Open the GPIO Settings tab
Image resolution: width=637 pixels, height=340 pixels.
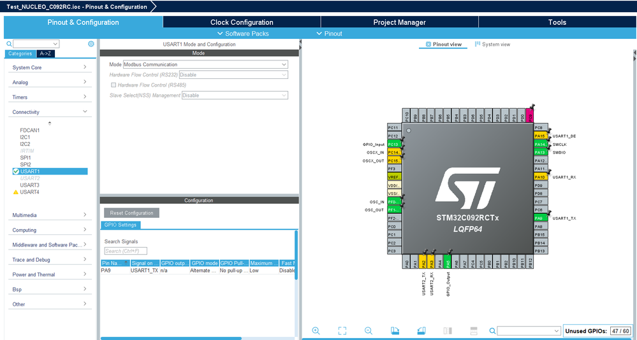point(121,225)
